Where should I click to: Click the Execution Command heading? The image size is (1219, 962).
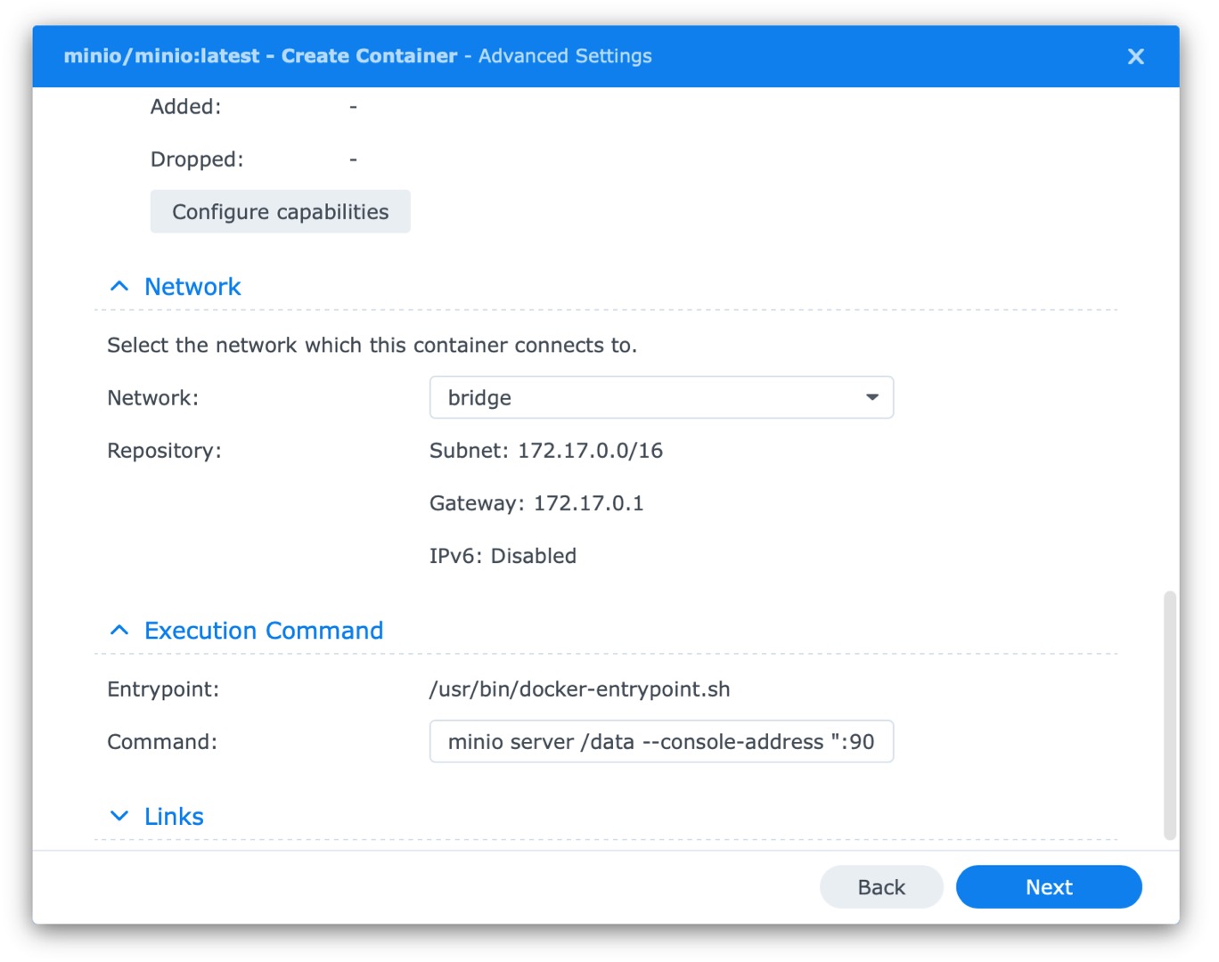pyautogui.click(x=264, y=631)
